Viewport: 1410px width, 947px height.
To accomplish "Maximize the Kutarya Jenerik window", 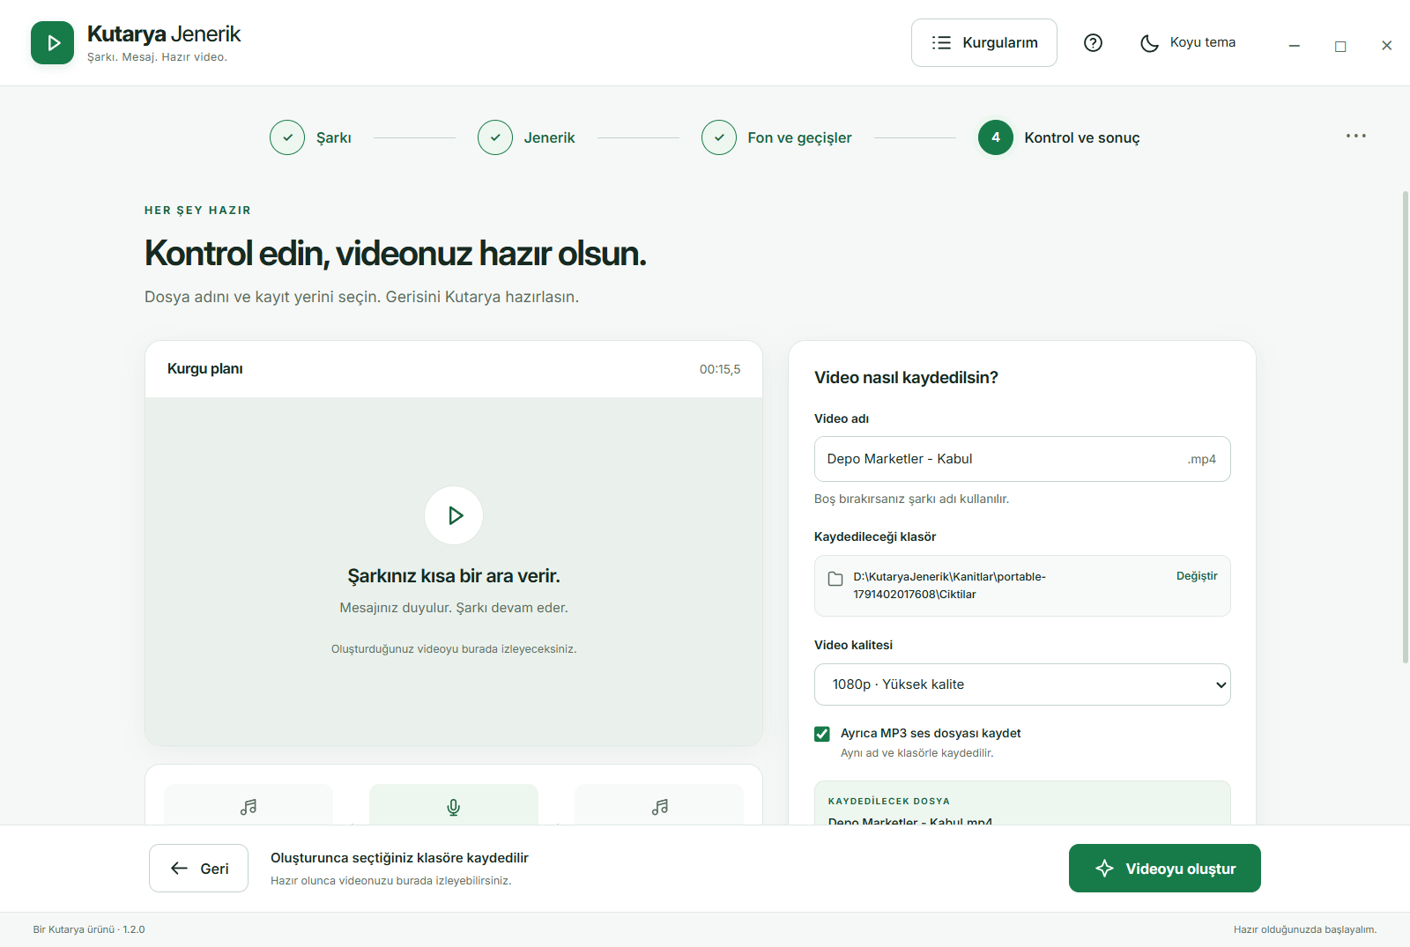I will tap(1340, 46).
